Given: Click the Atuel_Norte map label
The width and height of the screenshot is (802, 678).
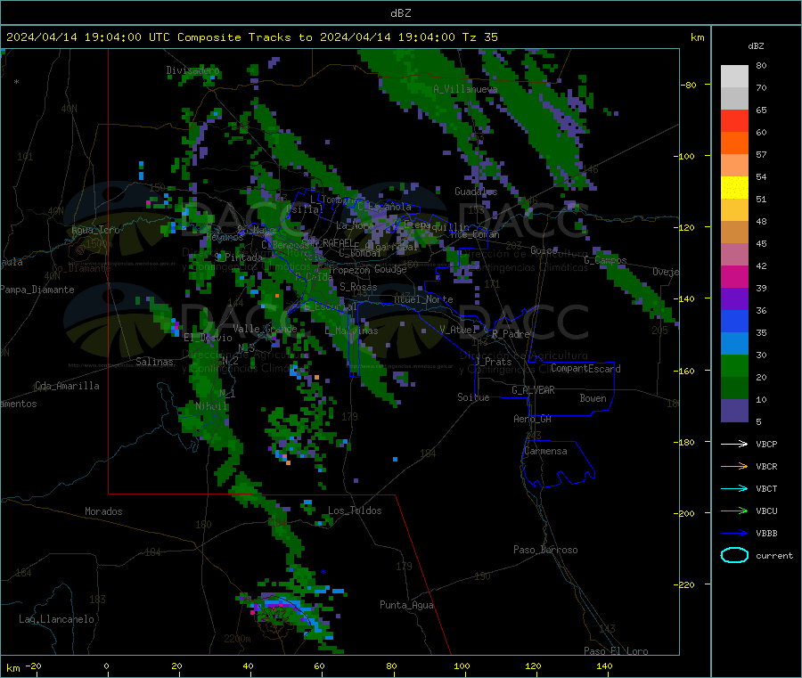Looking at the screenshot, I should (x=423, y=299).
